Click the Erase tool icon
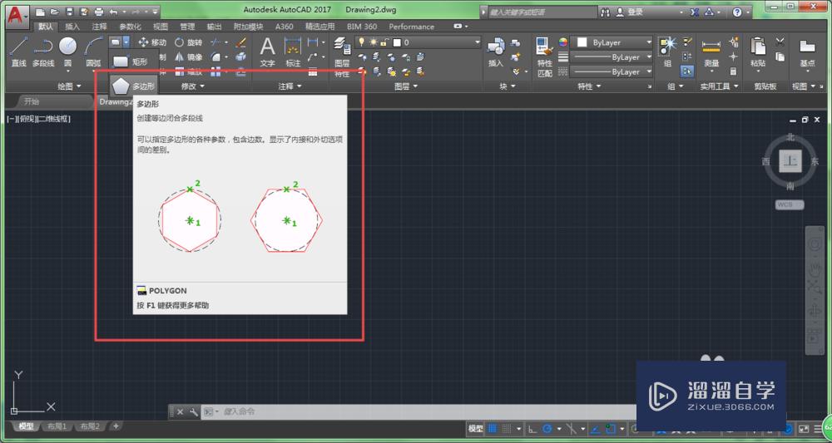Viewport: 832px width, 443px height. [241, 42]
